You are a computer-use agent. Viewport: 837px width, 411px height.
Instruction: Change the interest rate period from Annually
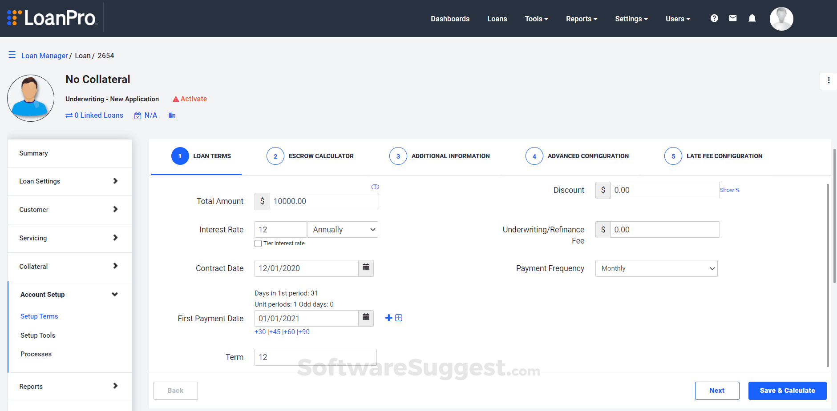tap(342, 229)
